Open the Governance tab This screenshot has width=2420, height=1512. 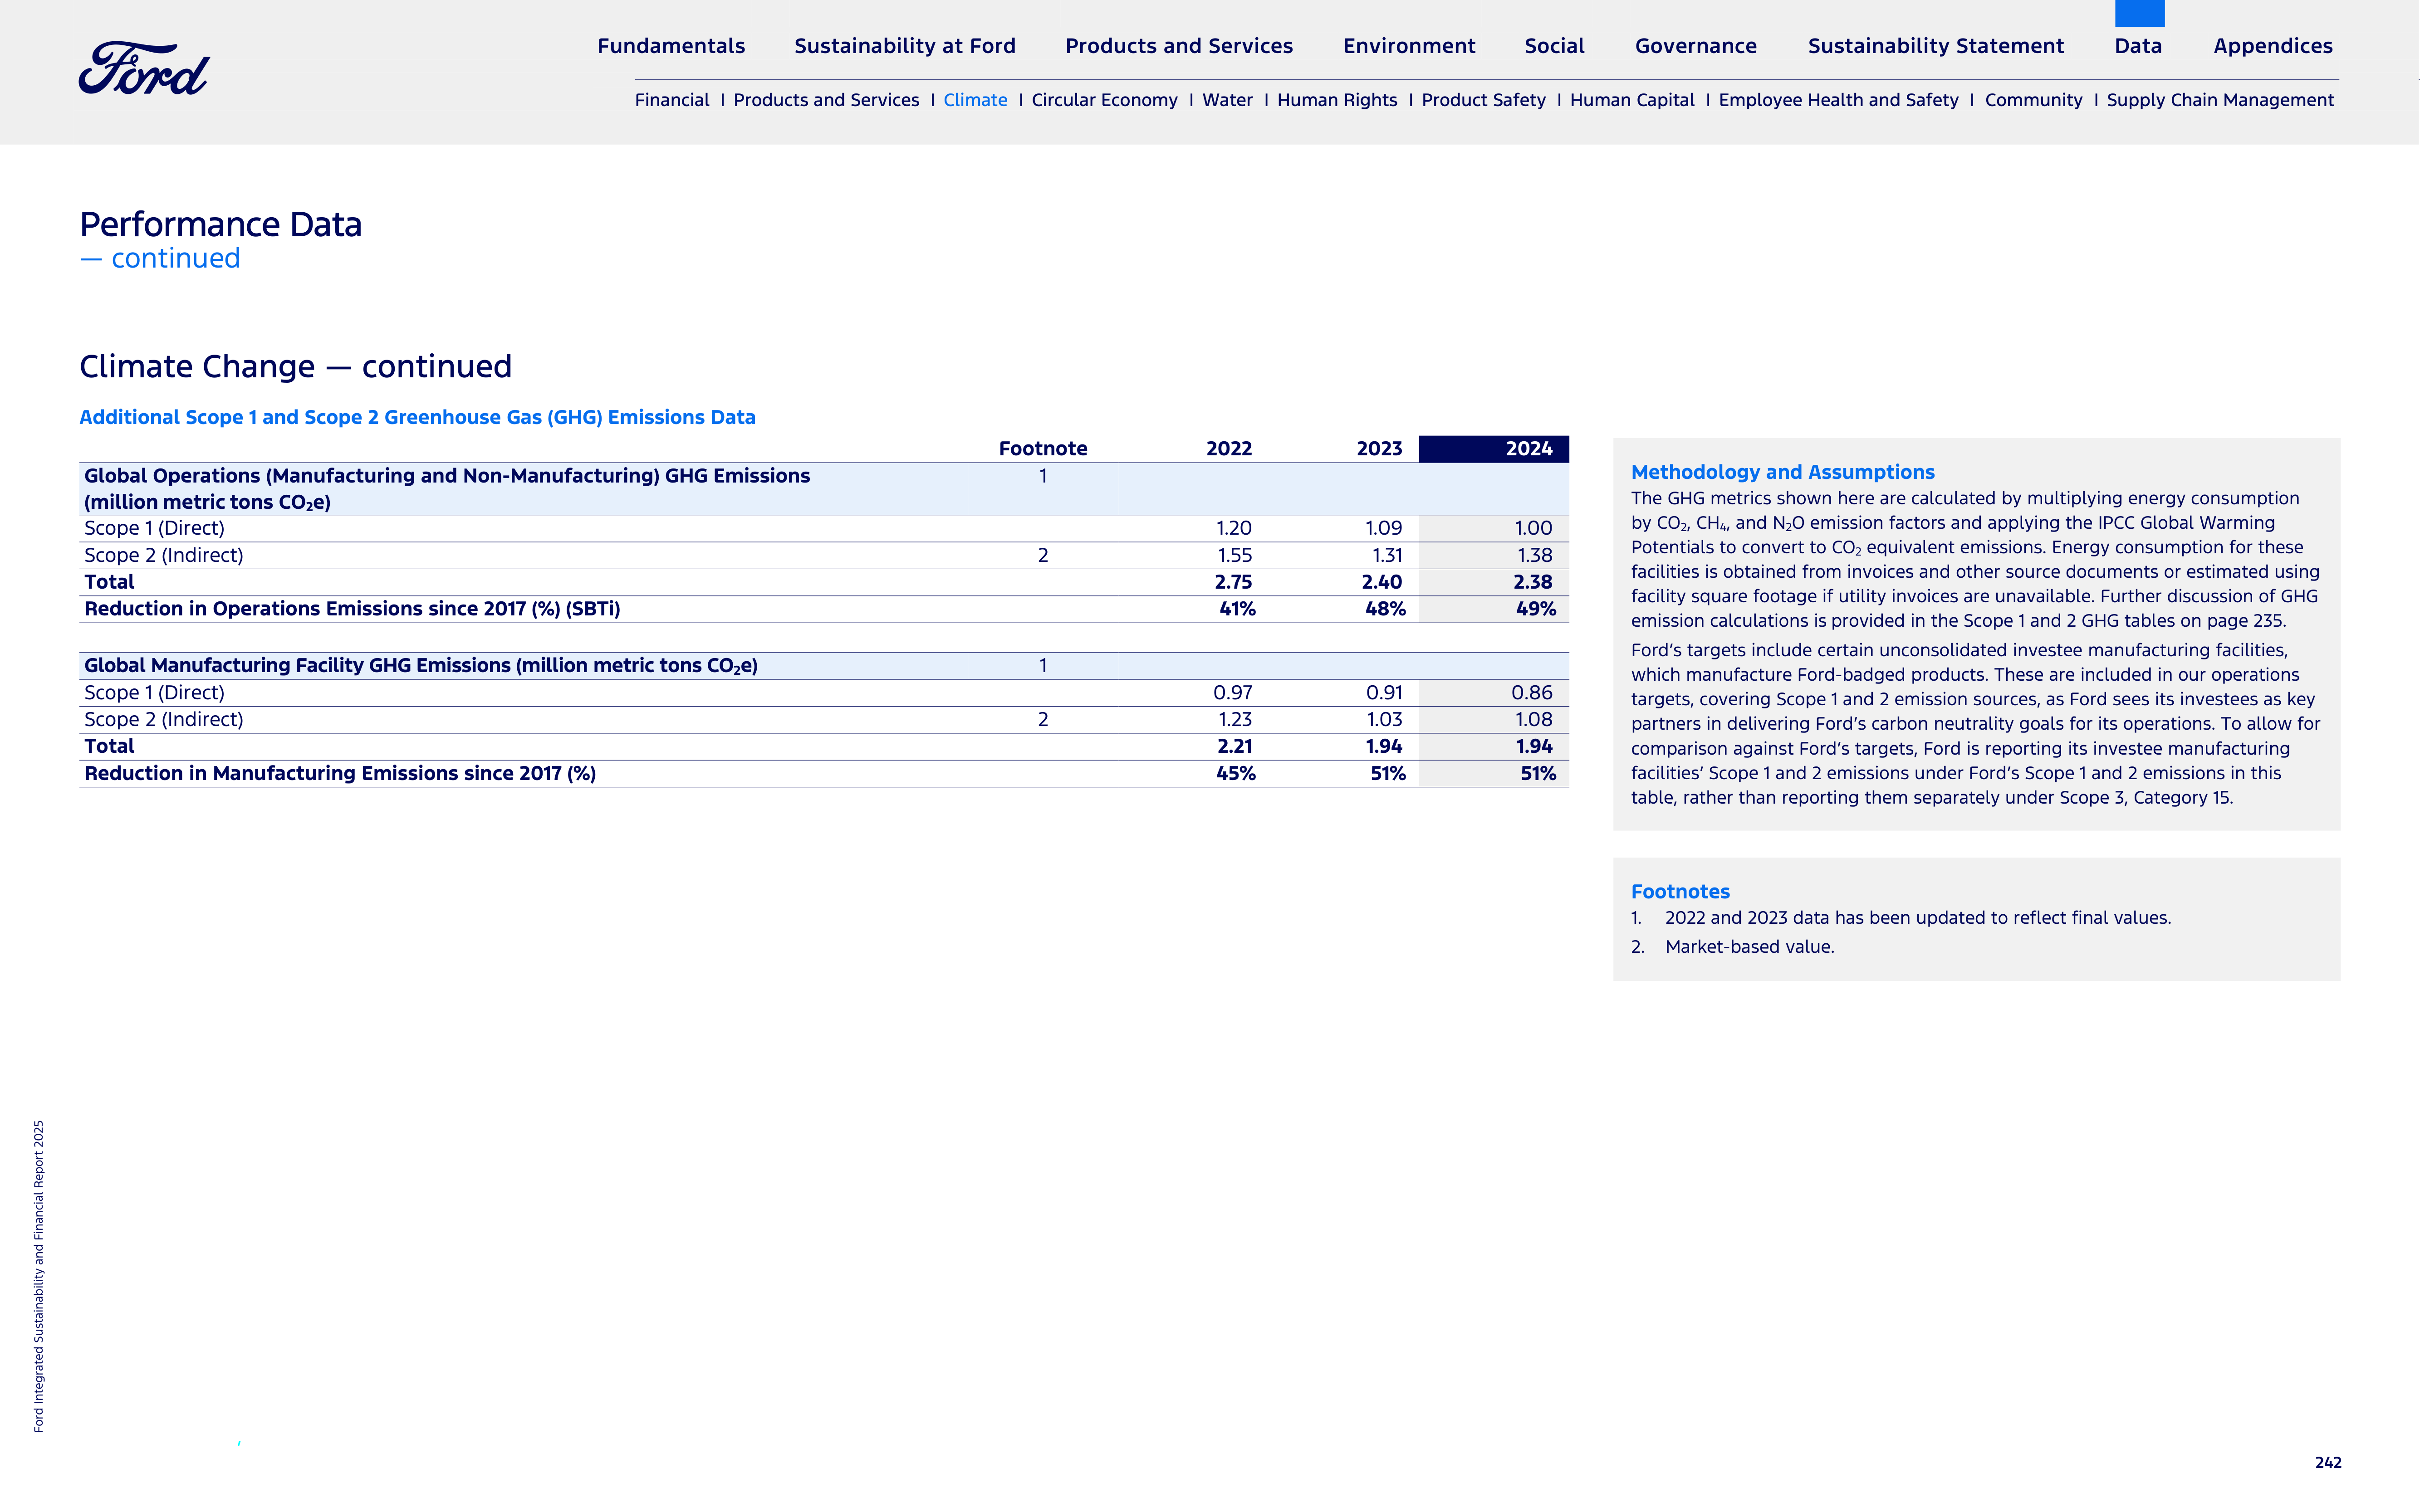(1696, 46)
